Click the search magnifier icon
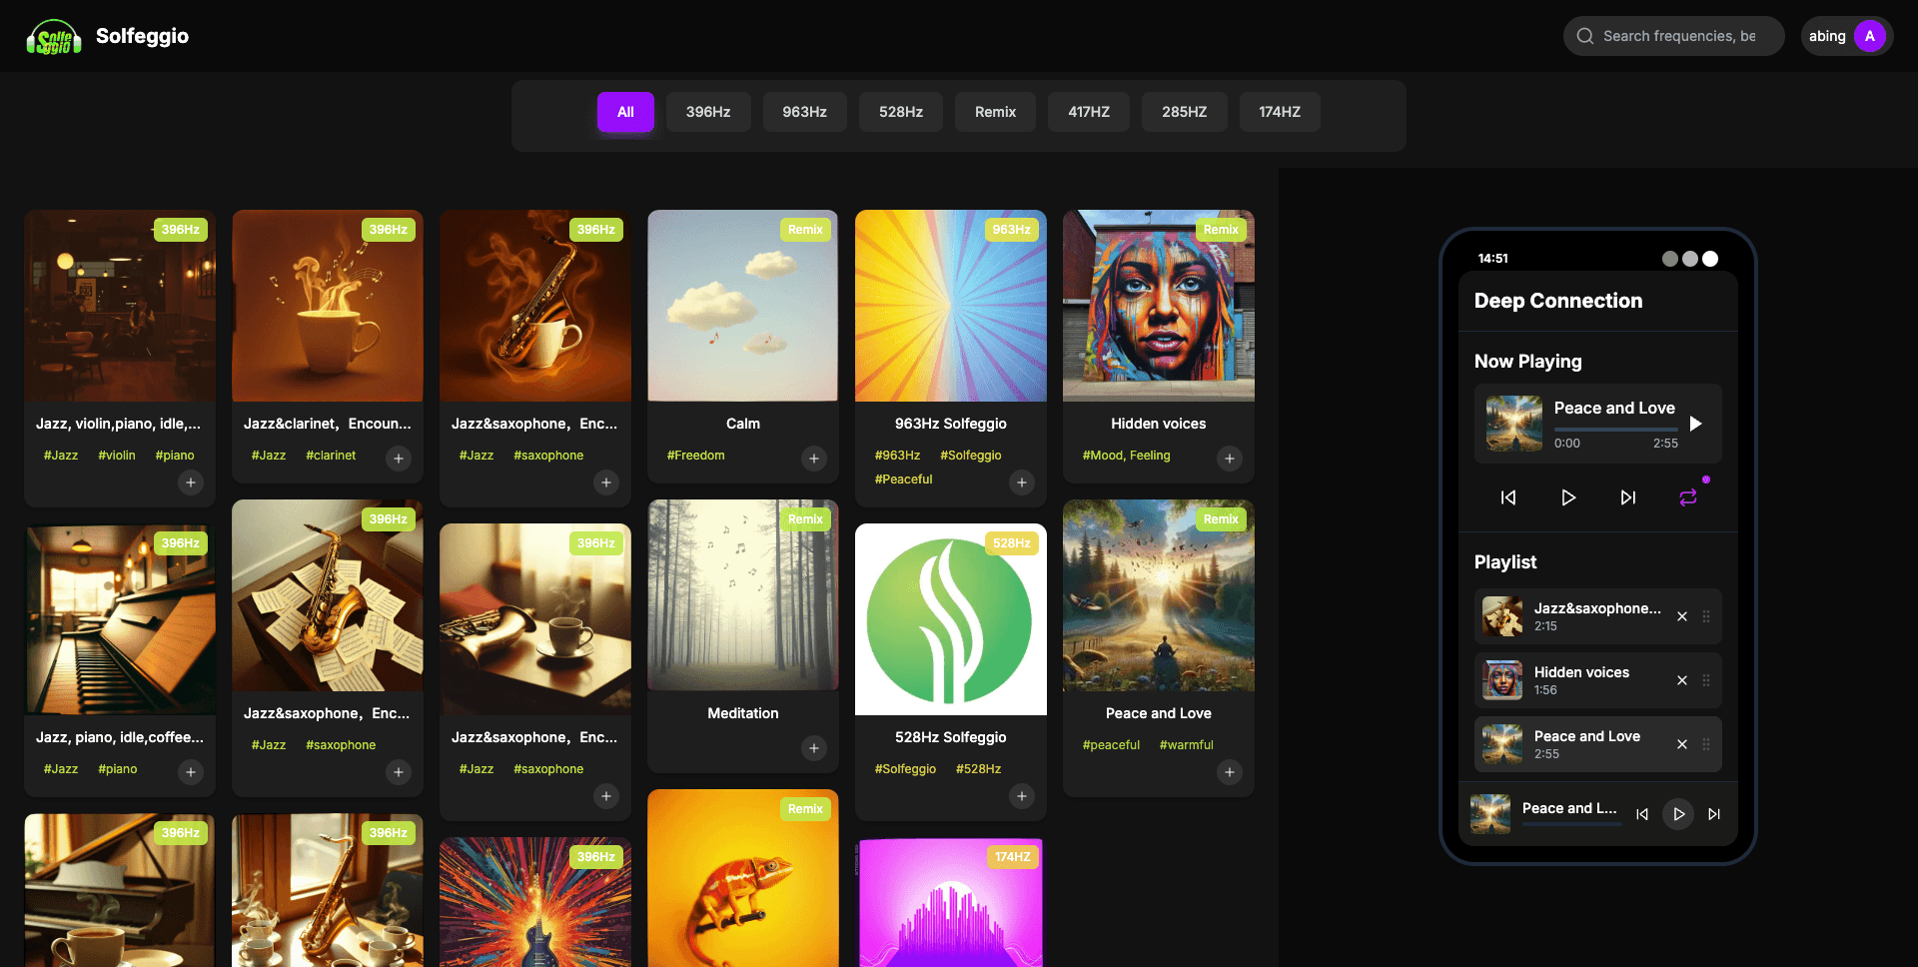The height and width of the screenshot is (967, 1918). (1584, 36)
